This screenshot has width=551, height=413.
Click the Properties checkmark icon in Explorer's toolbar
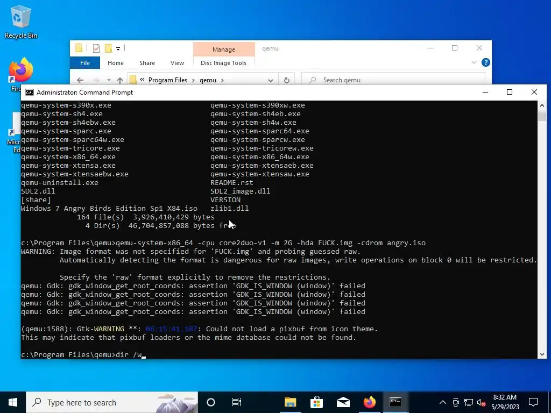pos(96,48)
